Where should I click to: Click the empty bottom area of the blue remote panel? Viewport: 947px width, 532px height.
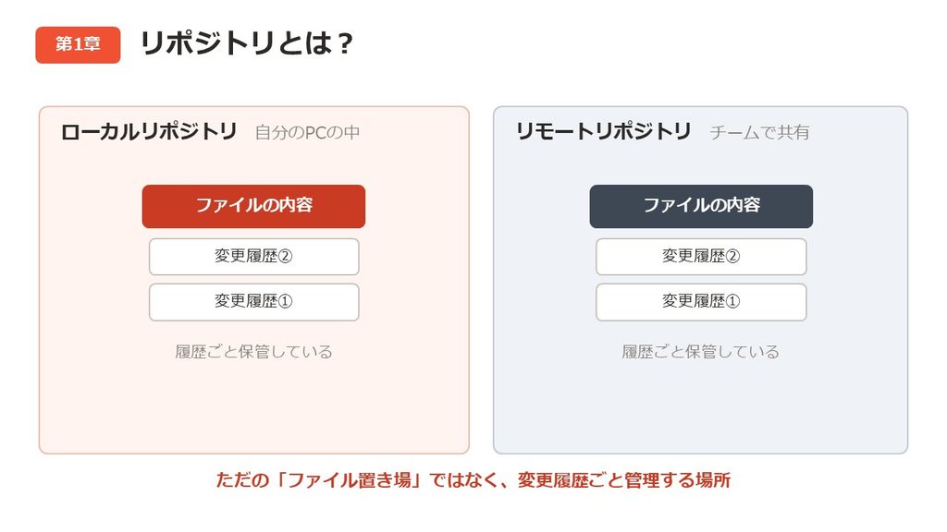click(701, 410)
